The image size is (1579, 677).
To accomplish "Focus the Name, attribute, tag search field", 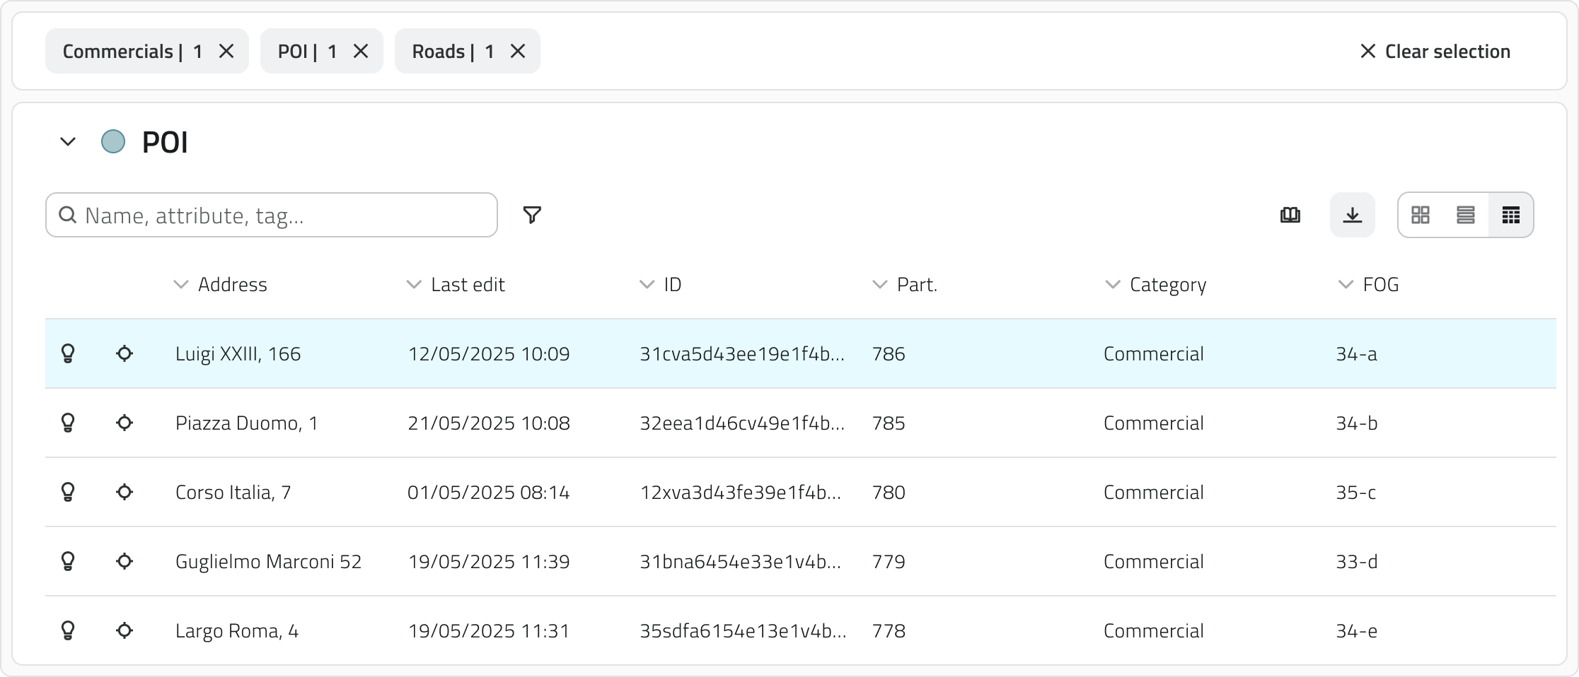I will [x=283, y=215].
